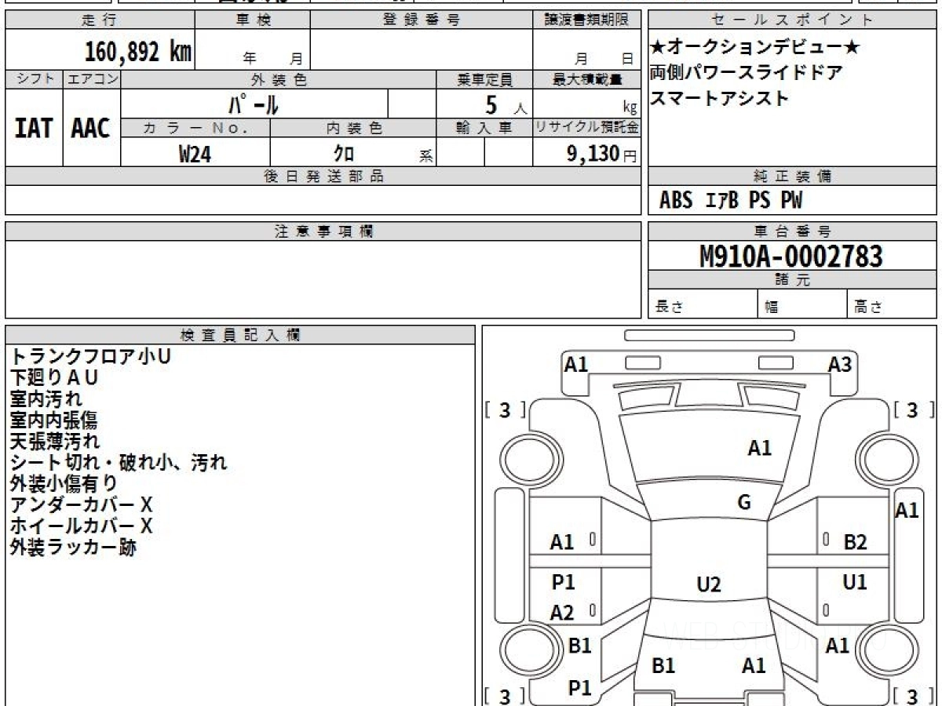Screen dimensions: 942x706
Task: Click the 譲渡書類期限 header
Action: pos(587,20)
